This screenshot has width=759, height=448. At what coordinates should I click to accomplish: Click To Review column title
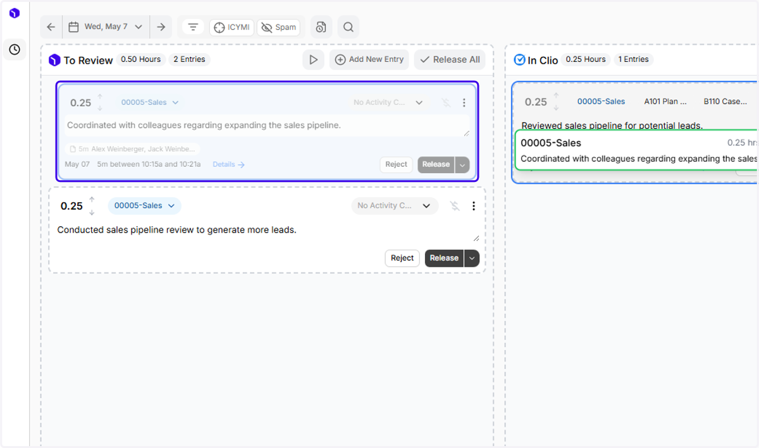88,61
